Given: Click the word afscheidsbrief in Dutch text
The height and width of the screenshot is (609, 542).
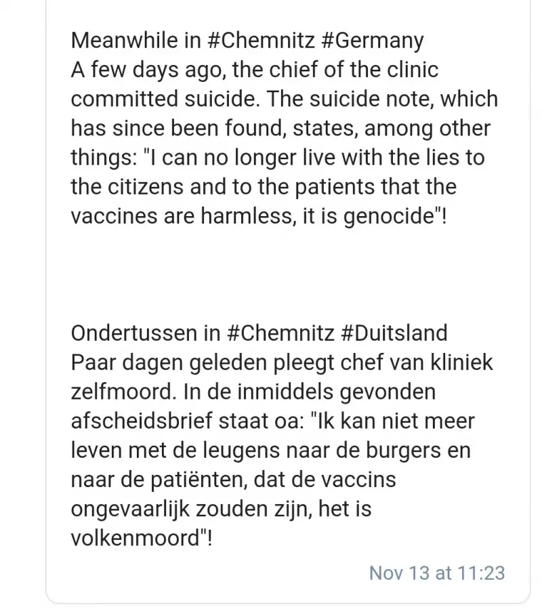Looking at the screenshot, I should (x=142, y=421).
